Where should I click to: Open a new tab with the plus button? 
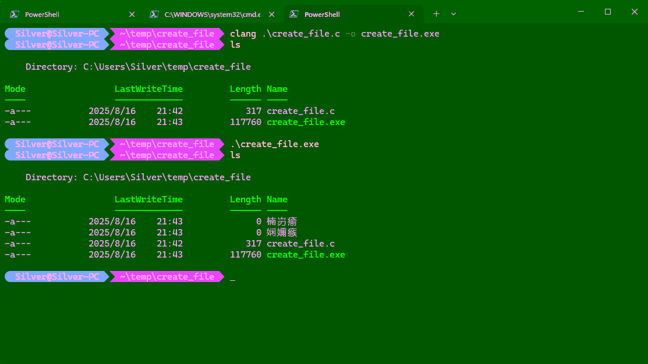coord(436,14)
